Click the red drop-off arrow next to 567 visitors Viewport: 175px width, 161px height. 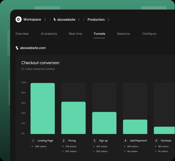point(63,151)
